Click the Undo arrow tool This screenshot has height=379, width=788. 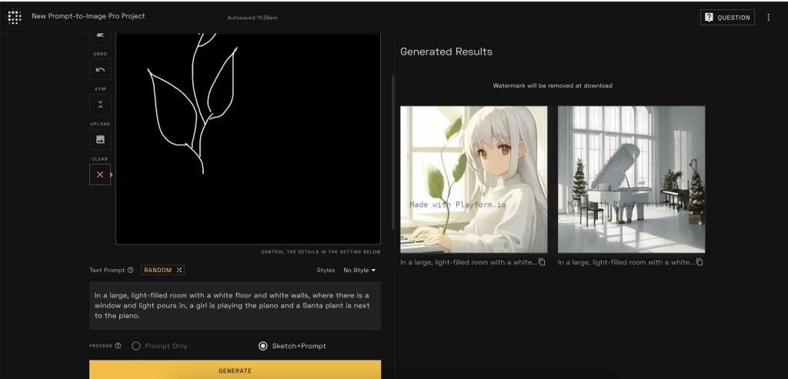(x=100, y=70)
